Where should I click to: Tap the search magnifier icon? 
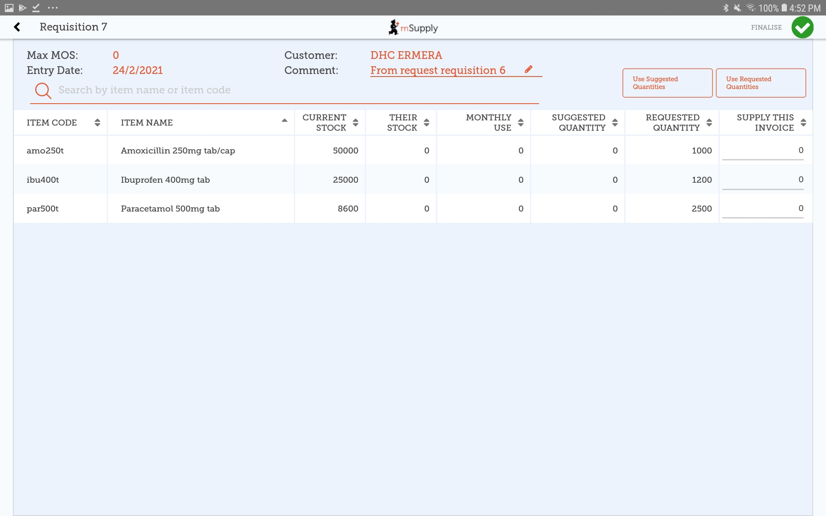point(43,90)
